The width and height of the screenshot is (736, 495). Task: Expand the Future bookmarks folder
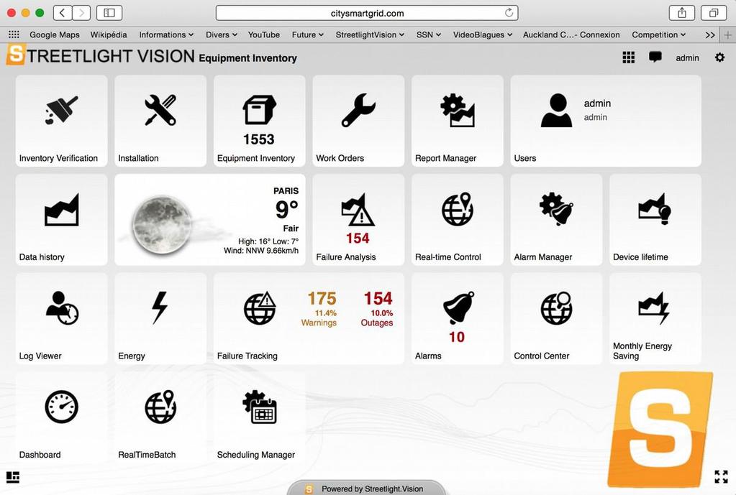[x=307, y=34]
